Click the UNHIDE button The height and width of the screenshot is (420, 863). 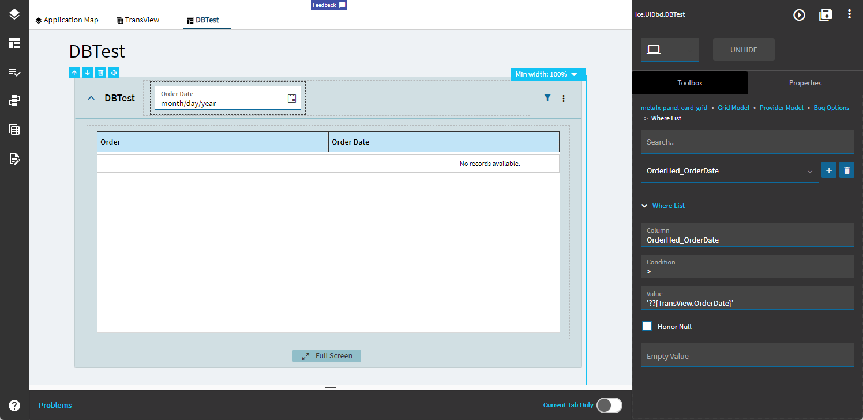click(744, 50)
